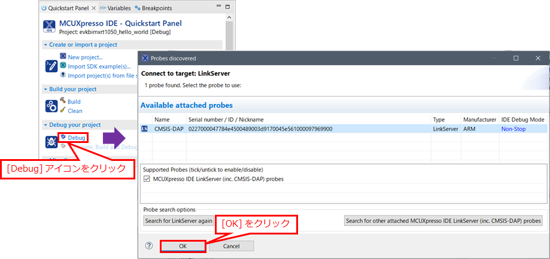Maximize the Probes discovered dialog
The image size is (550, 259).
[x=516, y=58]
